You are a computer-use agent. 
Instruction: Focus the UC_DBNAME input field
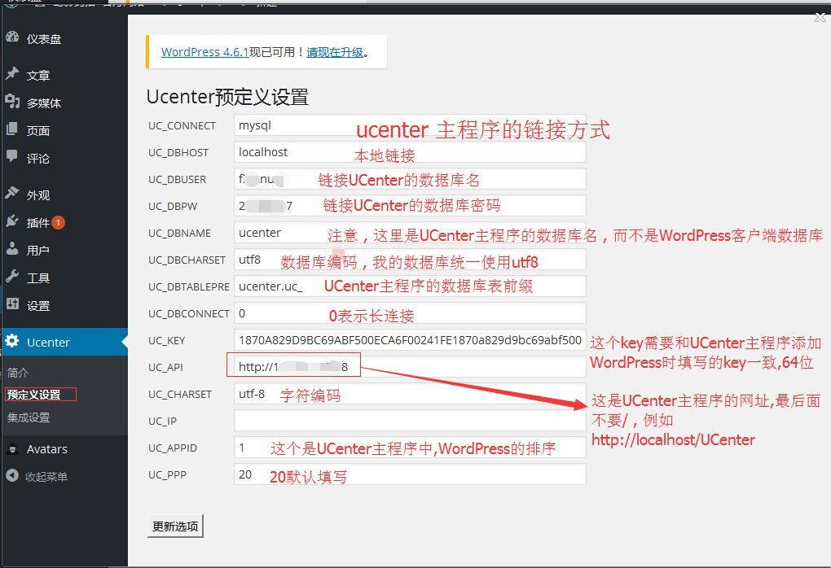pyautogui.click(x=410, y=233)
